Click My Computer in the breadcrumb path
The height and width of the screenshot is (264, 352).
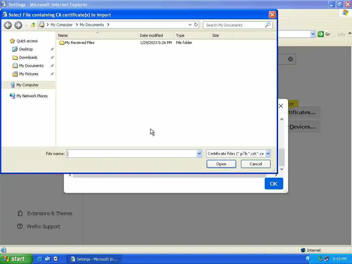62,25
